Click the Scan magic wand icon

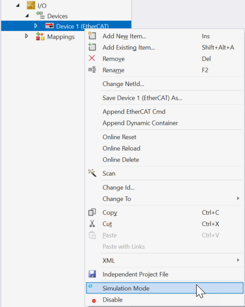(92, 173)
